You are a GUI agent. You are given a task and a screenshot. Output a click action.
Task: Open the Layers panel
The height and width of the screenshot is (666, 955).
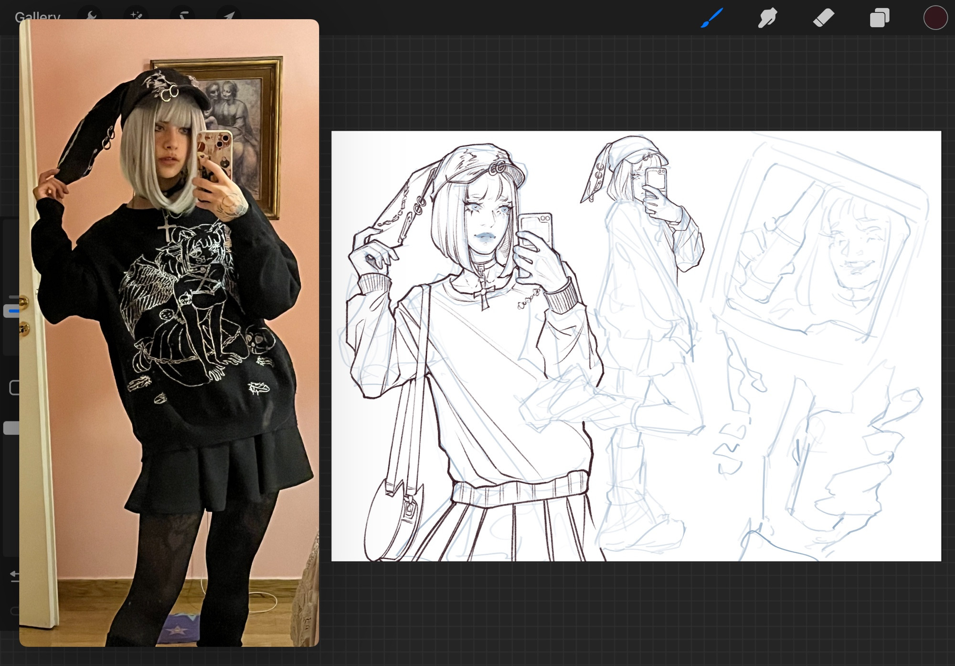tap(880, 18)
